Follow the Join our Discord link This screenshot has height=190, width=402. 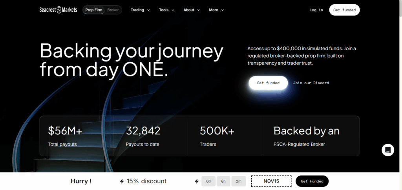(x=311, y=83)
